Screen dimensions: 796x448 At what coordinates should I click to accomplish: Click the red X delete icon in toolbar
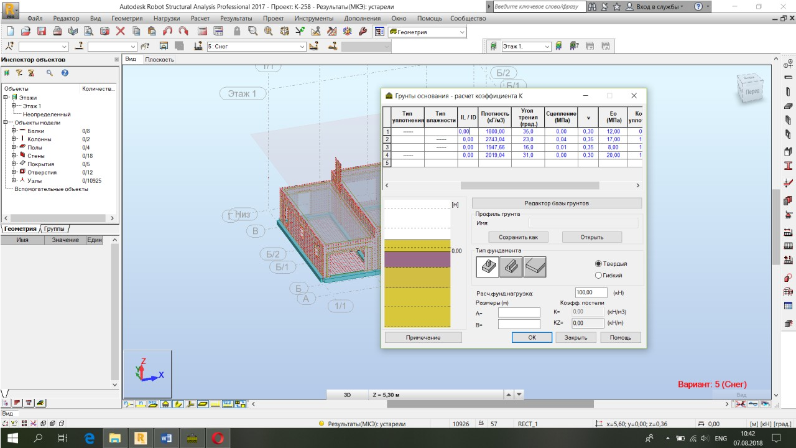coord(120,31)
